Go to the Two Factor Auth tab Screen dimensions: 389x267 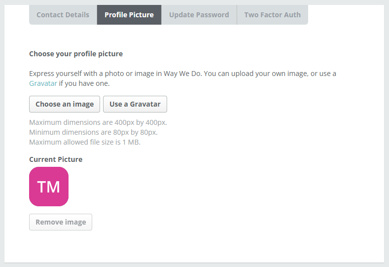point(273,15)
